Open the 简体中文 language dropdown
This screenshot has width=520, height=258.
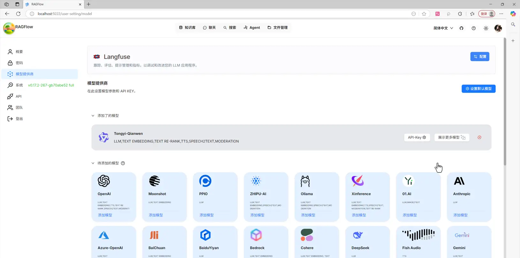443,28
